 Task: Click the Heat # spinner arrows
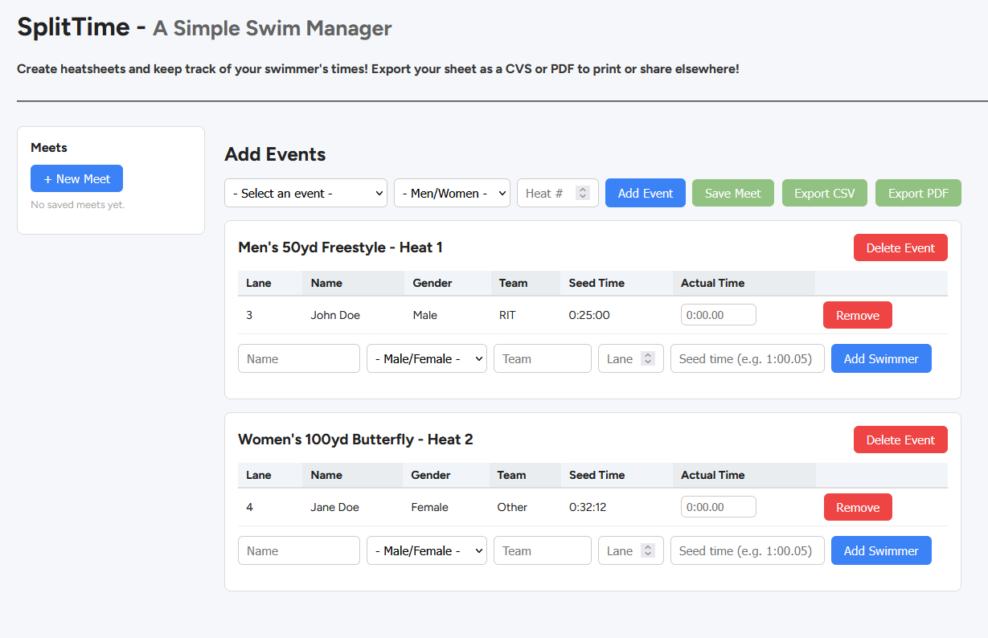click(584, 193)
